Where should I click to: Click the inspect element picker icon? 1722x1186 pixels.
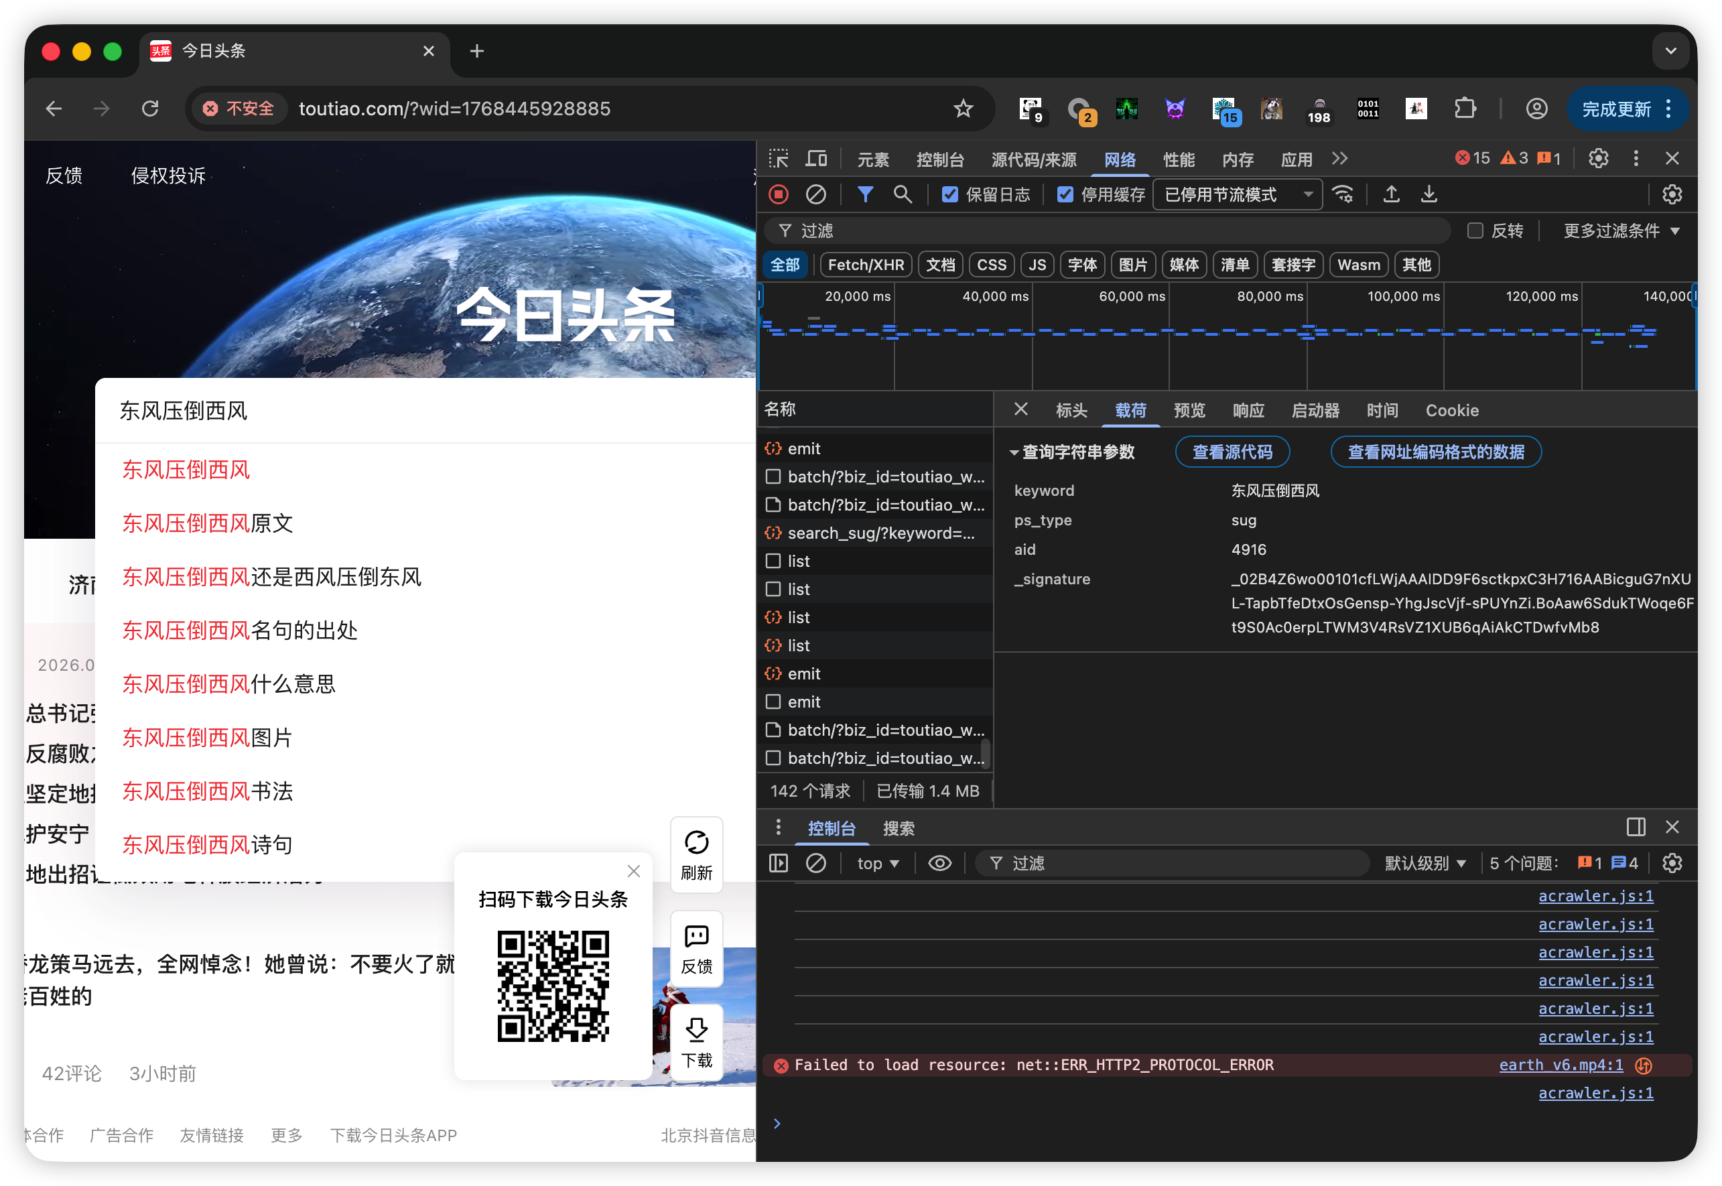tap(778, 158)
